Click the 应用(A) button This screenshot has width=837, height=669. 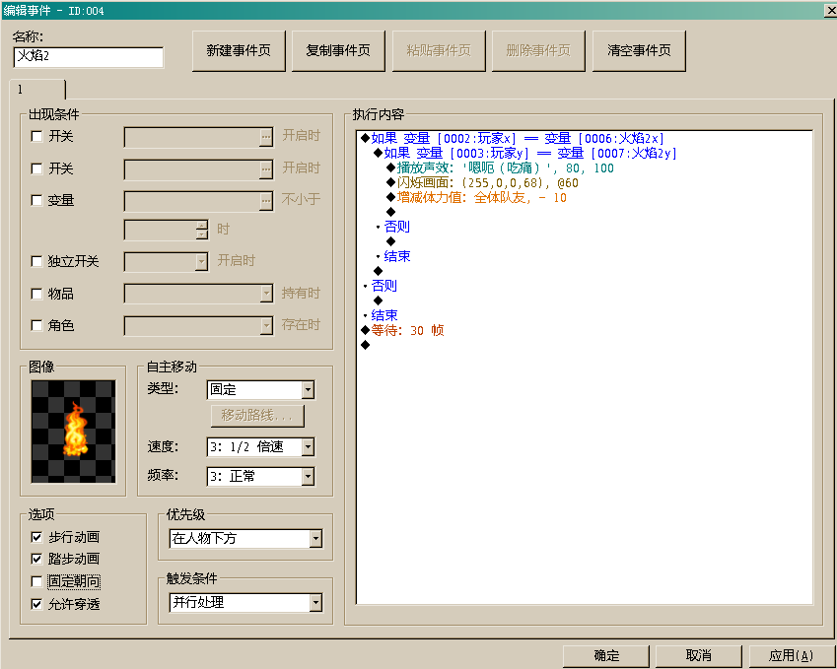[793, 655]
